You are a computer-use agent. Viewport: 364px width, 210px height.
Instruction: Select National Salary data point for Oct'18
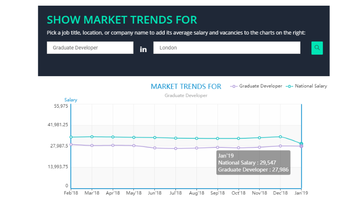click(239, 138)
